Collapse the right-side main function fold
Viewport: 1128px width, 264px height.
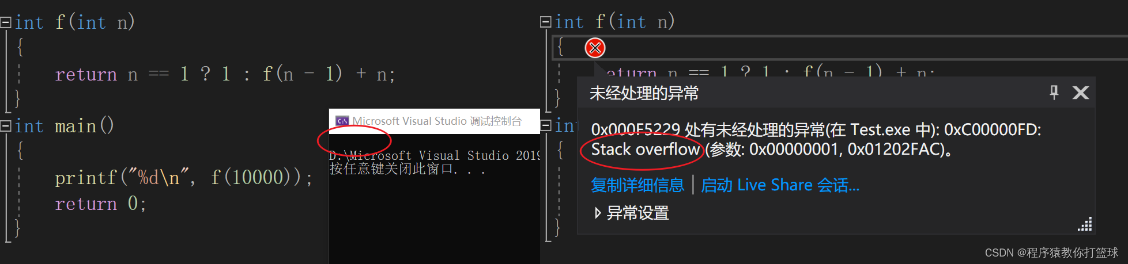tap(546, 125)
